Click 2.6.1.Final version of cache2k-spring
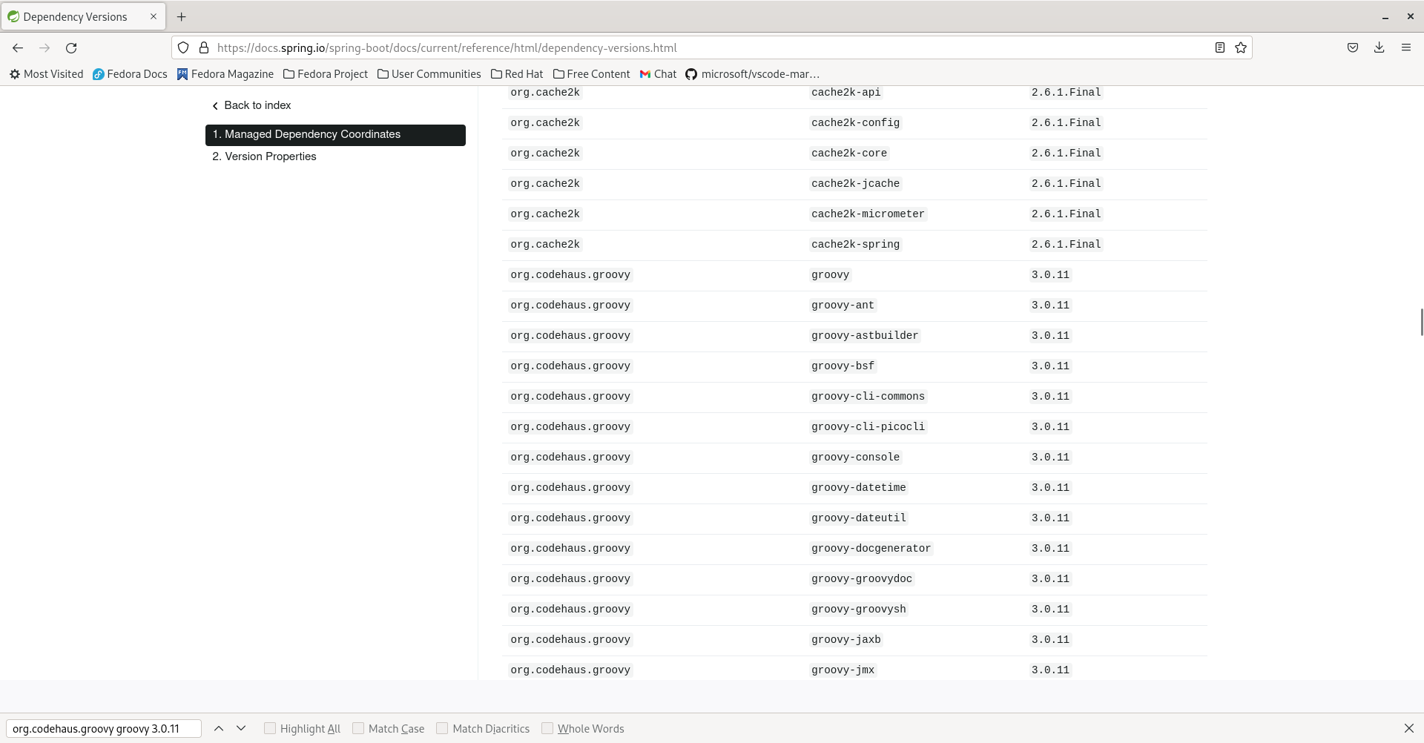This screenshot has height=743, width=1424. (x=1066, y=245)
